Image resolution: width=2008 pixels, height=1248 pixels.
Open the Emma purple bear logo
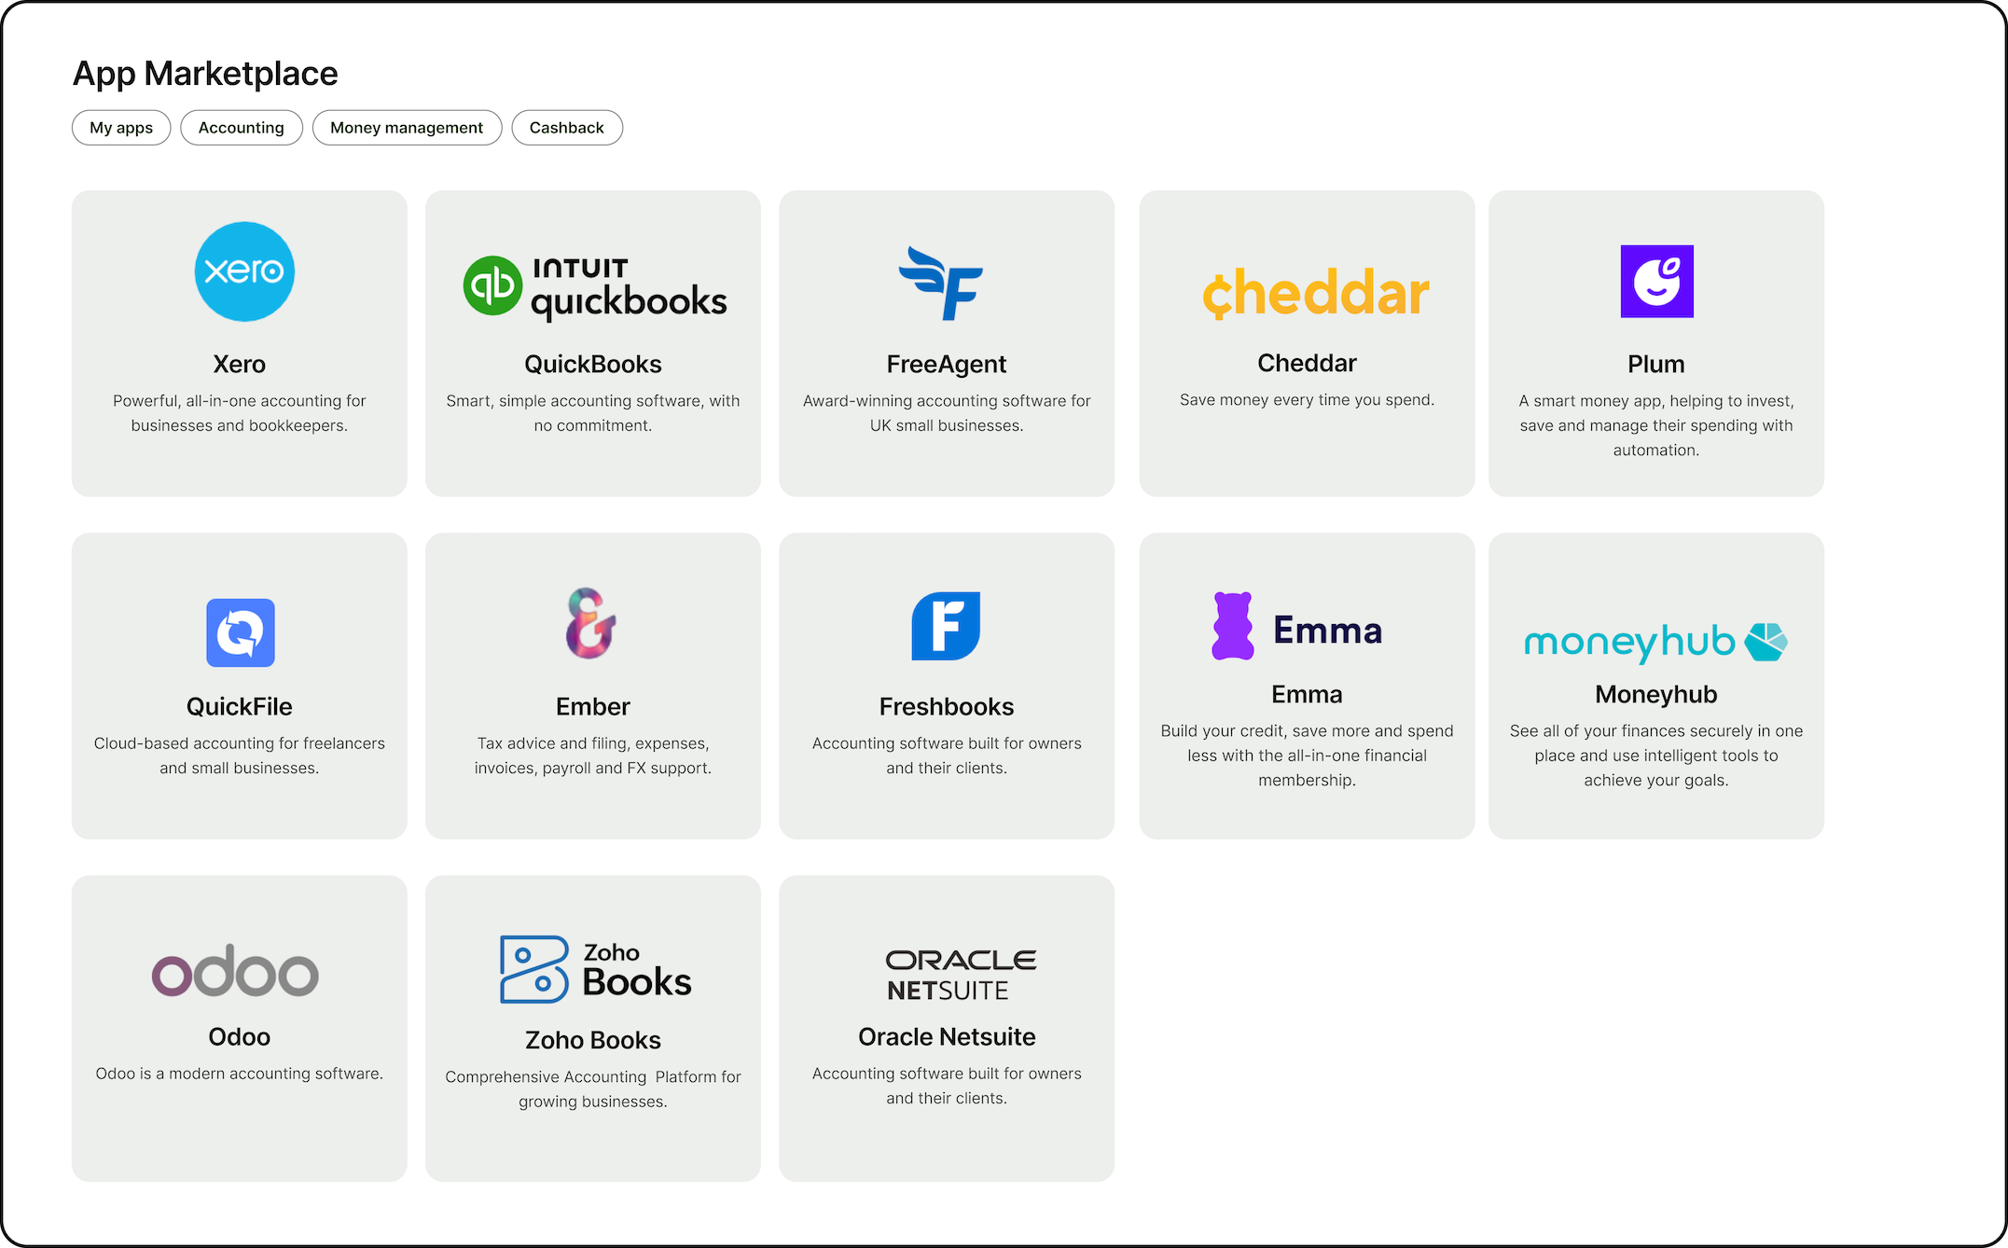click(1233, 627)
